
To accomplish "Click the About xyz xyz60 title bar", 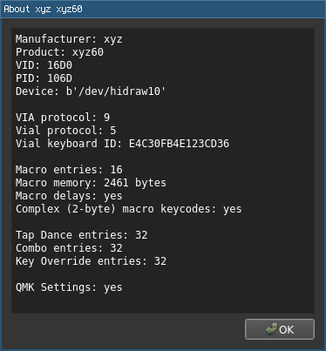I will point(163,9).
